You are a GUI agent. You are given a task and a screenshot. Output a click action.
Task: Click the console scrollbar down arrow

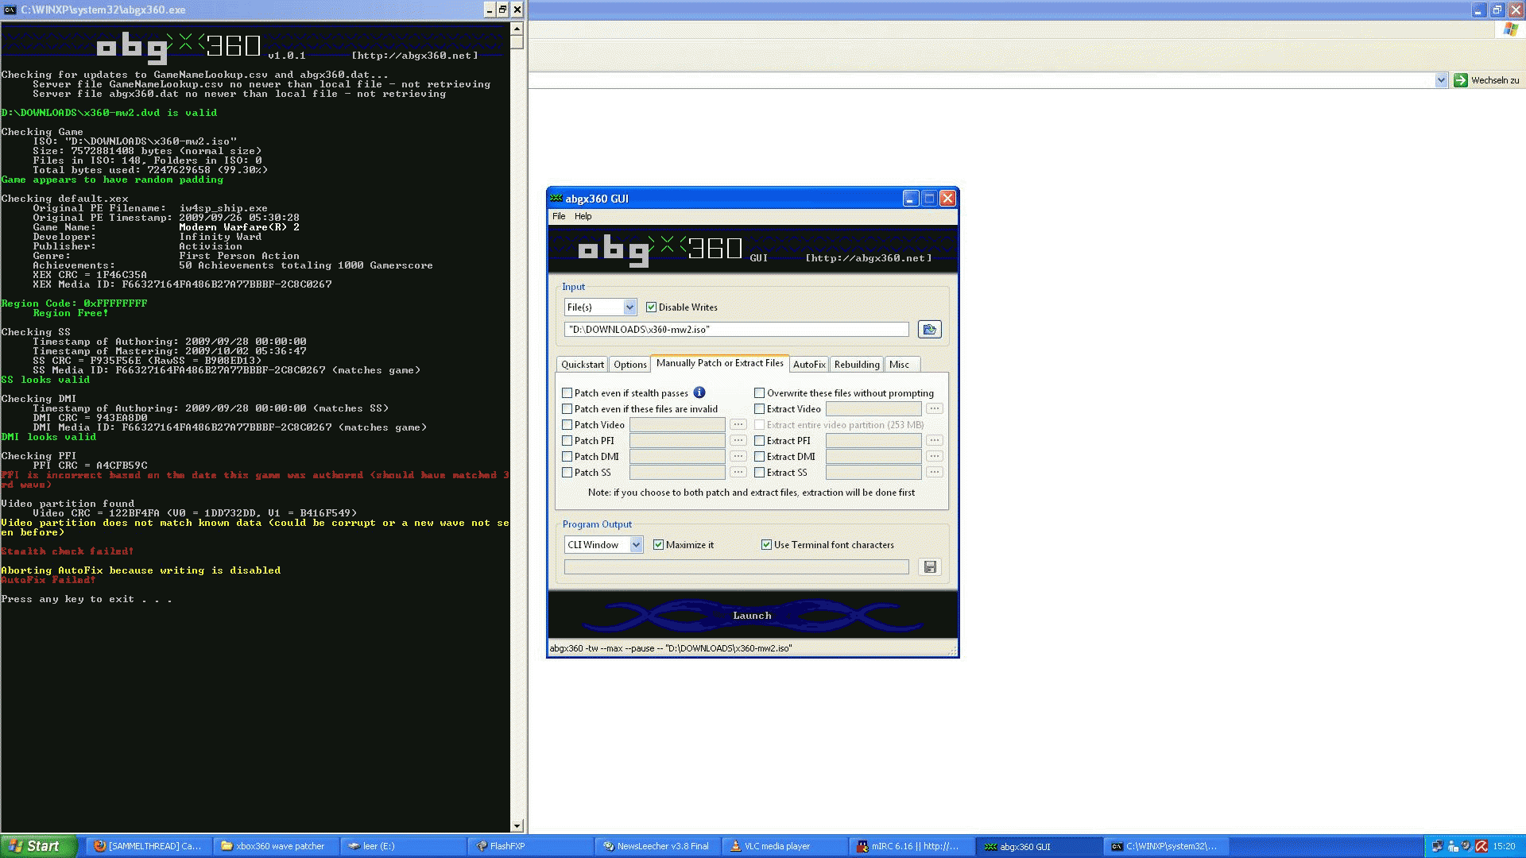517,826
